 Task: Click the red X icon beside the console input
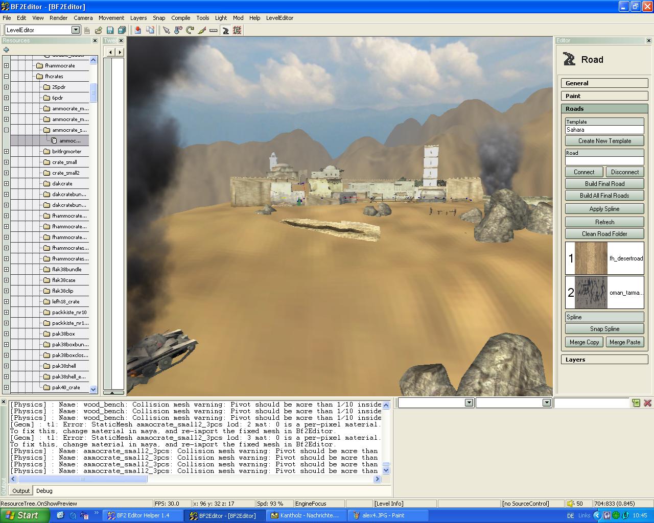coord(647,403)
